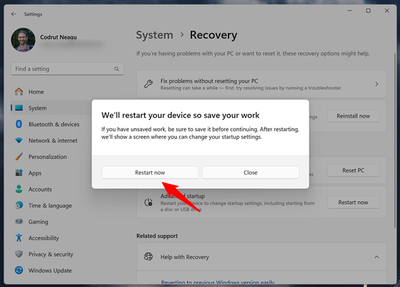Close the Settings window
The height and width of the screenshot is (287, 400).
[x=387, y=10]
